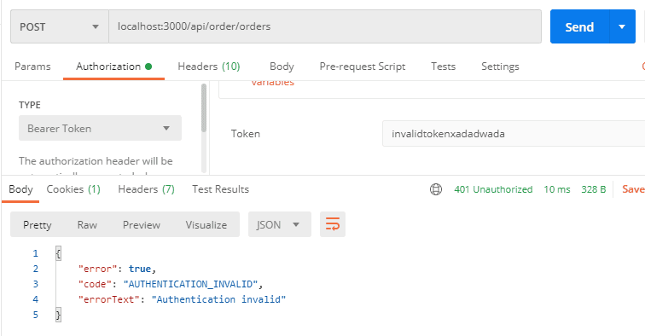Switch to Preview view mode

tap(142, 224)
